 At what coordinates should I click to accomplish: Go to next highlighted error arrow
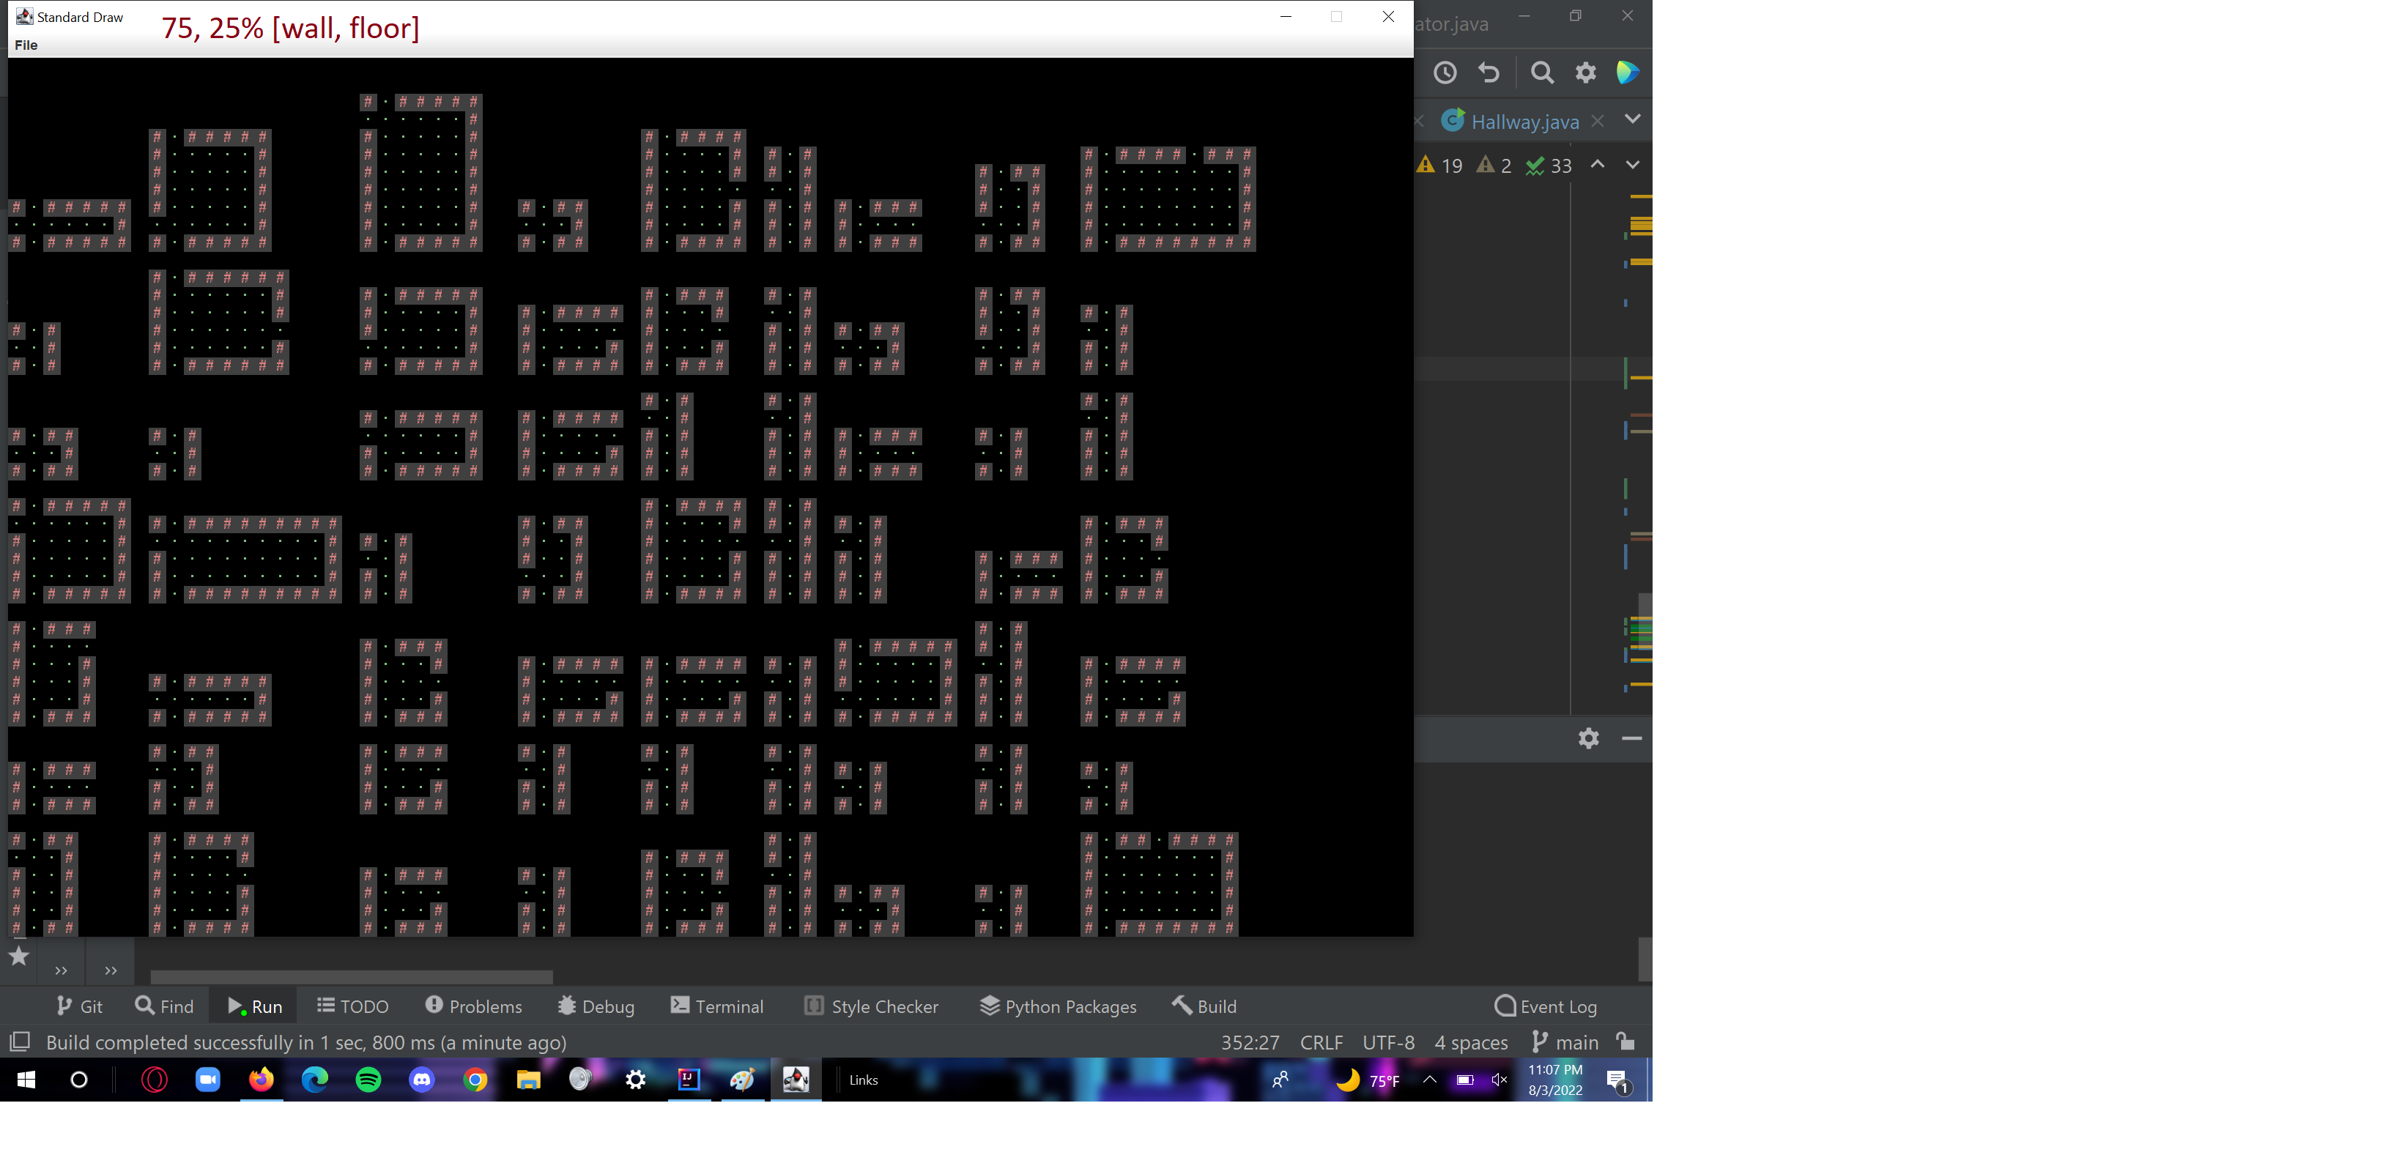(1633, 164)
